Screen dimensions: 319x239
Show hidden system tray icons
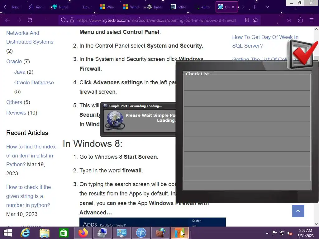coord(267,233)
